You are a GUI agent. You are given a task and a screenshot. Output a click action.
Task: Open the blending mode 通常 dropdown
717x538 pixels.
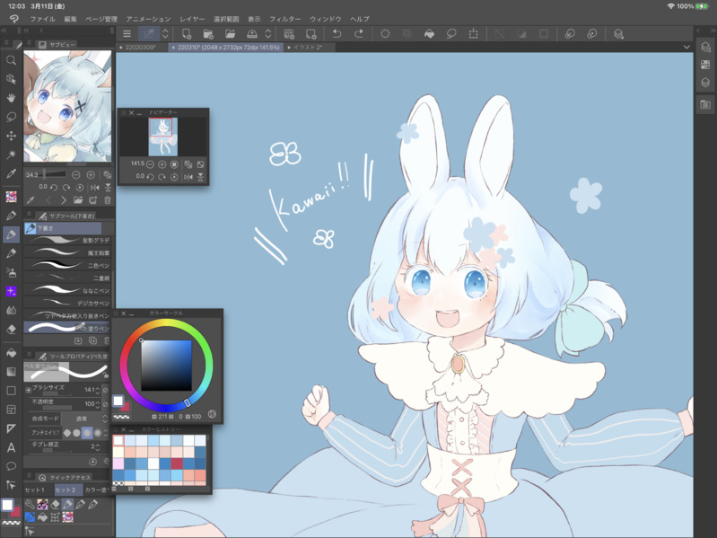tap(85, 419)
